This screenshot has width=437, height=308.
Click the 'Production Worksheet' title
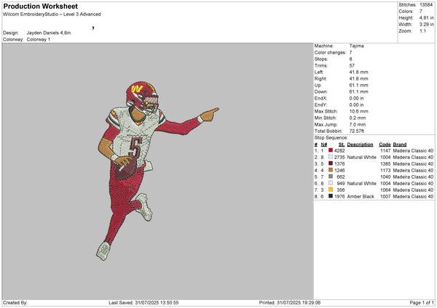[x=40, y=6]
